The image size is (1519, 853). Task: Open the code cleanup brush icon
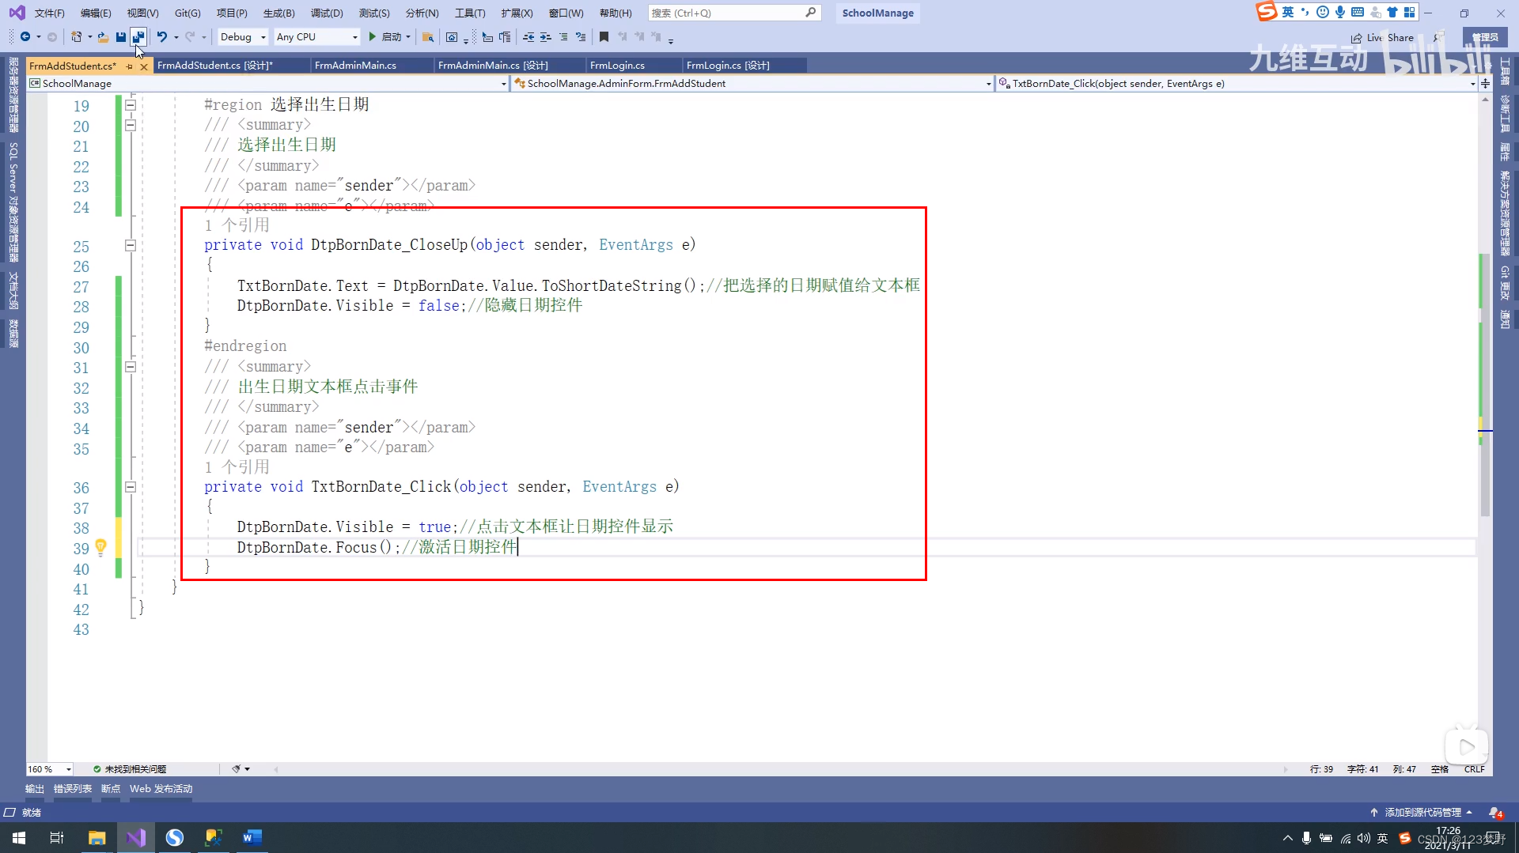coord(236,769)
